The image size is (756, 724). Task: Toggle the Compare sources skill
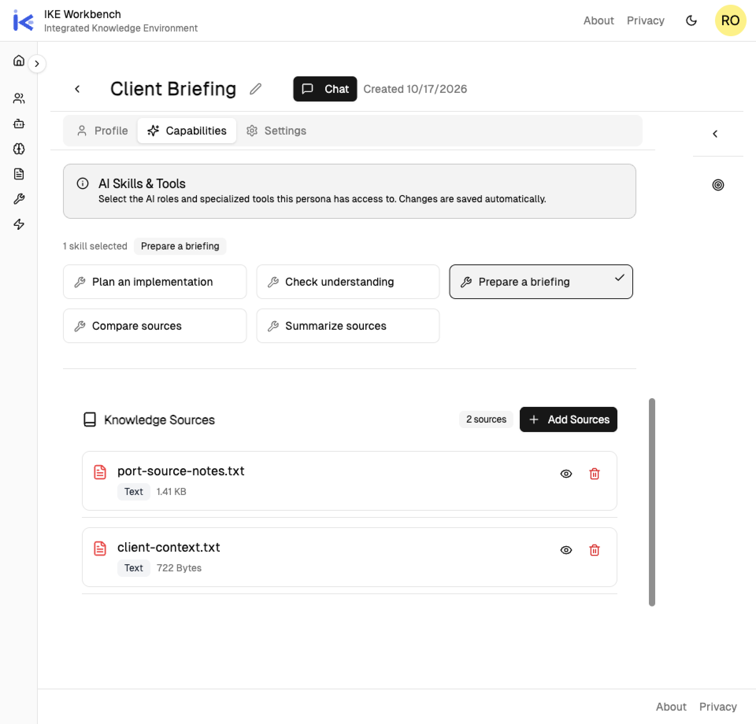(x=155, y=326)
